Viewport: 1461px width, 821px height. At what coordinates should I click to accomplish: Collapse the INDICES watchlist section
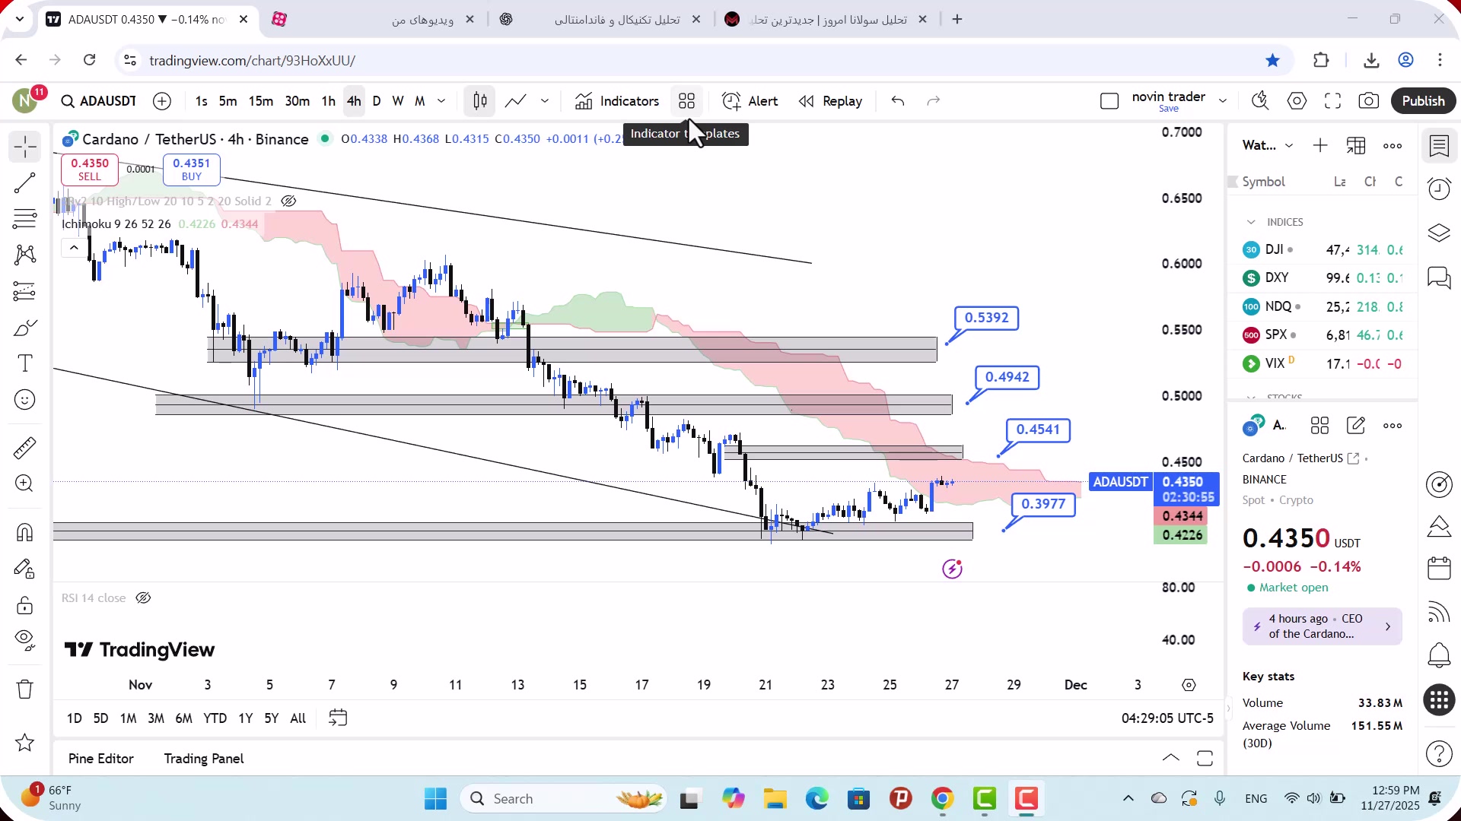1251,222
